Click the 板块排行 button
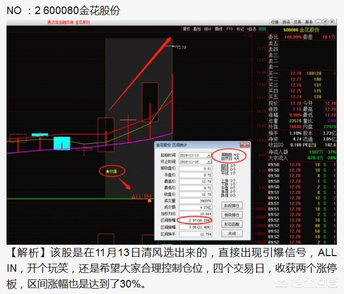This screenshot has width=344, height=294. pos(232,215)
